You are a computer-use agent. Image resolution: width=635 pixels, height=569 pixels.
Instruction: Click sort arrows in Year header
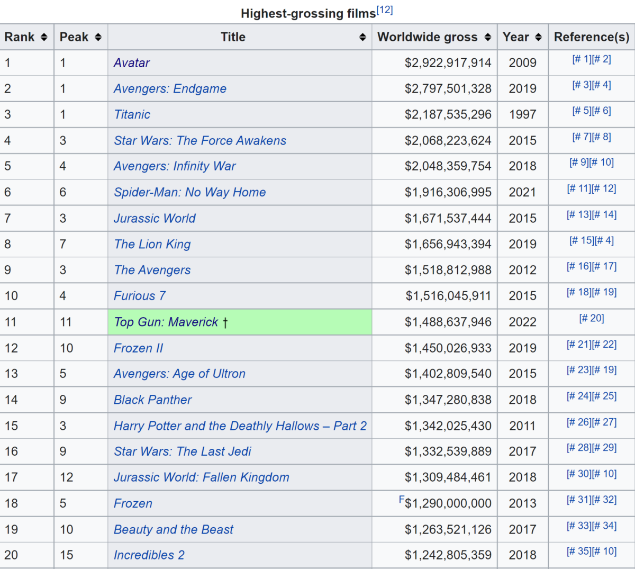[538, 37]
